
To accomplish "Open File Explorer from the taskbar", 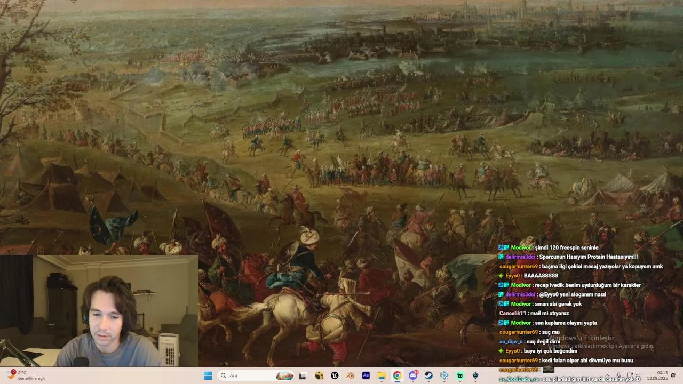I will pyautogui.click(x=382, y=375).
